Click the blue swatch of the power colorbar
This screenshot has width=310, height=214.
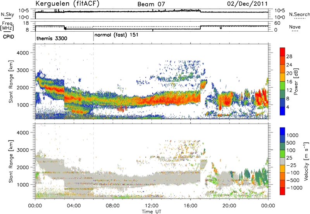pos(282,111)
